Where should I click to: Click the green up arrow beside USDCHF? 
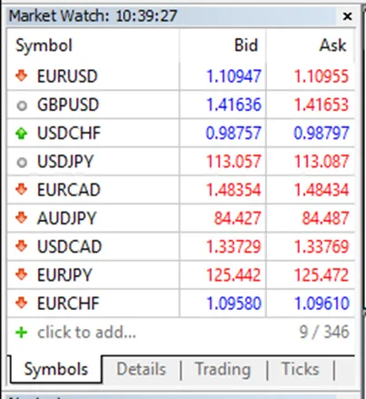[21, 133]
